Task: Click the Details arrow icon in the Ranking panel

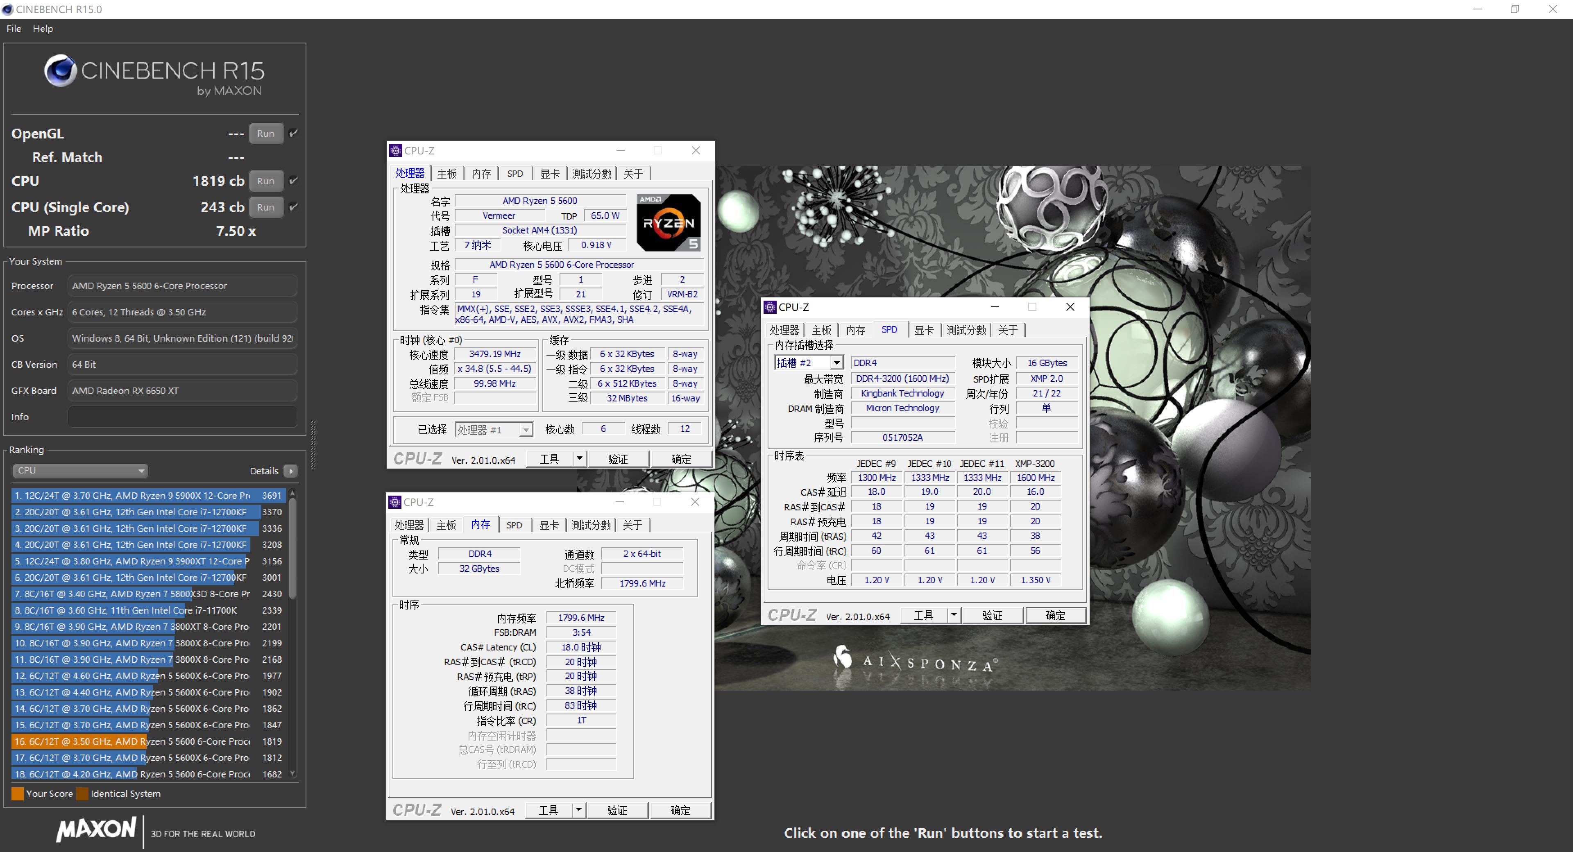Action: (291, 471)
